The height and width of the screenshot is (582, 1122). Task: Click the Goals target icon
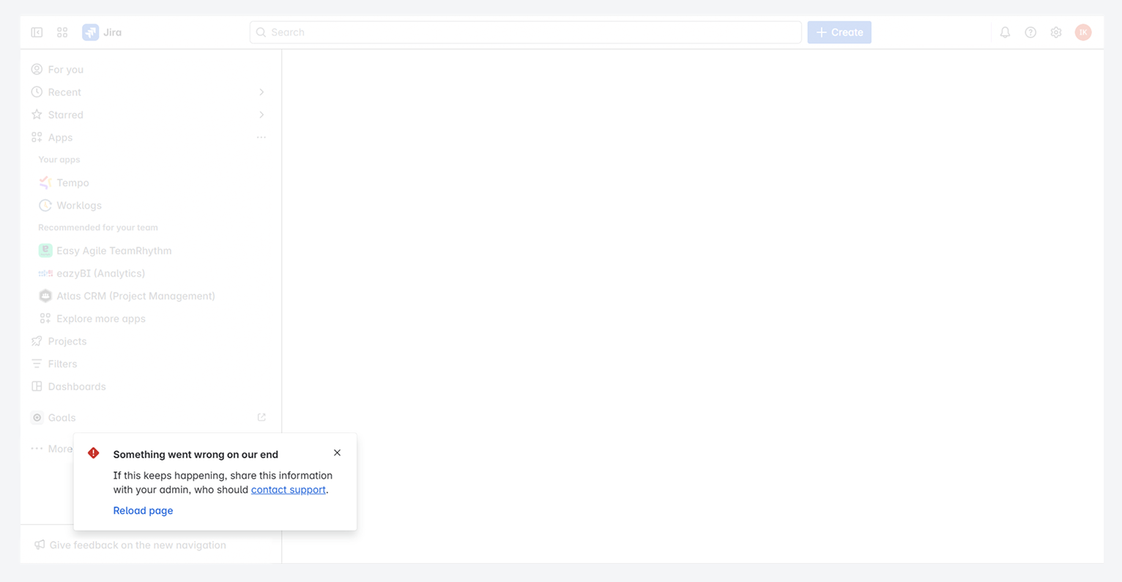37,417
